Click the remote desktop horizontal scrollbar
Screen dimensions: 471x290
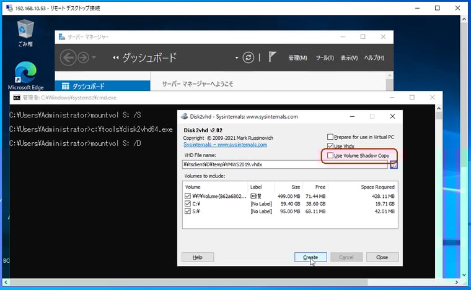[188, 282]
